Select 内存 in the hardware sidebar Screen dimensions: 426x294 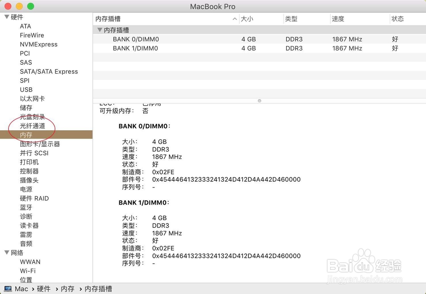click(x=26, y=135)
